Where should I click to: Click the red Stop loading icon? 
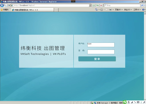(101, 5)
